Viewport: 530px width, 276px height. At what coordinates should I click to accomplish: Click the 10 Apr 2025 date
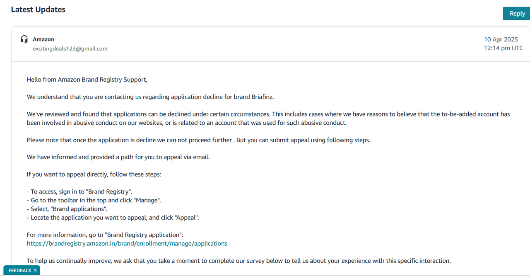click(x=501, y=39)
